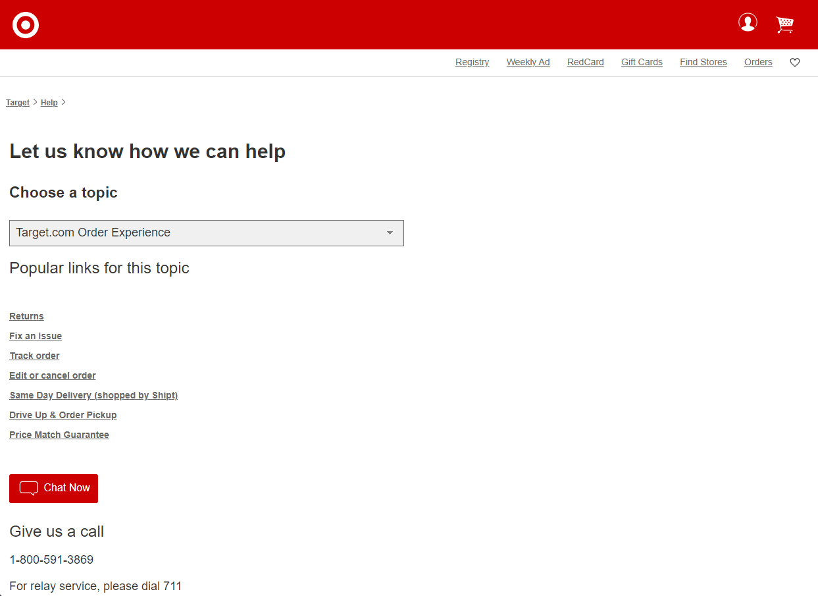The width and height of the screenshot is (818, 596).
Task: Start a chat with Chat Now button
Action: click(x=53, y=488)
